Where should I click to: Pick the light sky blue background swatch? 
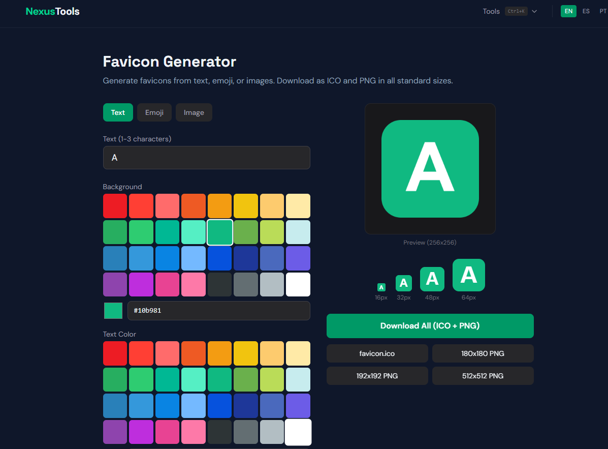[194, 258]
